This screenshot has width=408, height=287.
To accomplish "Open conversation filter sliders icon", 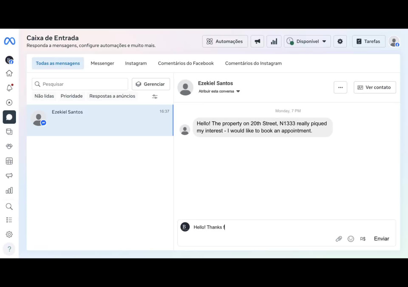I will tap(155, 97).
